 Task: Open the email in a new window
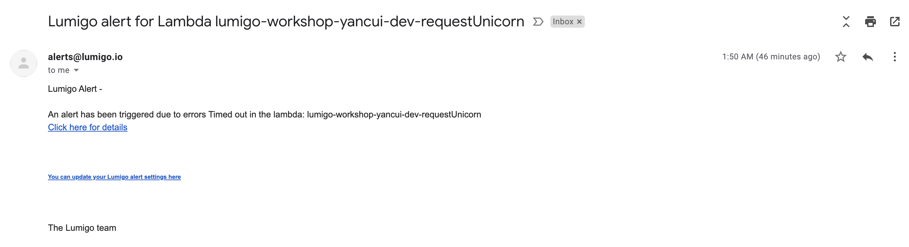click(x=894, y=22)
